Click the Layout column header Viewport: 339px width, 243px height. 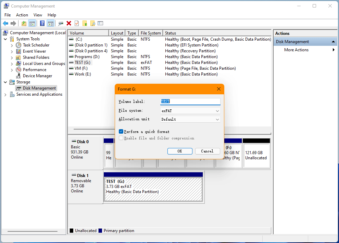pyautogui.click(x=117, y=33)
